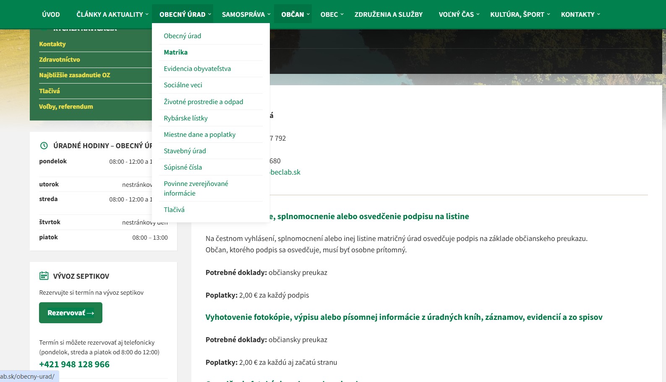Image resolution: width=666 pixels, height=382 pixels.
Task: Open Matrika in the dropdown menu
Action: click(x=175, y=52)
